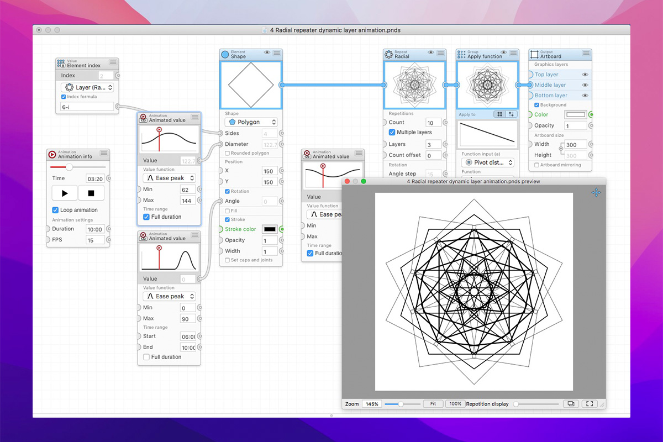Hide the Top layer using its eye icon
Screen dimensions: 663x442
coord(585,75)
